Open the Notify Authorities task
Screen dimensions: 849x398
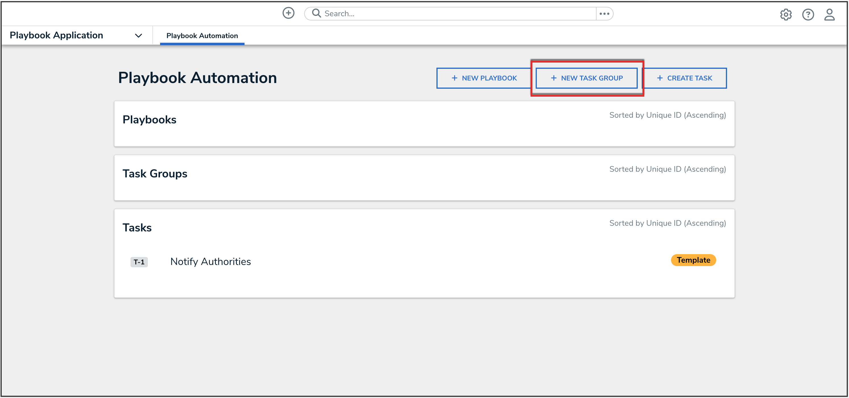pyautogui.click(x=210, y=262)
